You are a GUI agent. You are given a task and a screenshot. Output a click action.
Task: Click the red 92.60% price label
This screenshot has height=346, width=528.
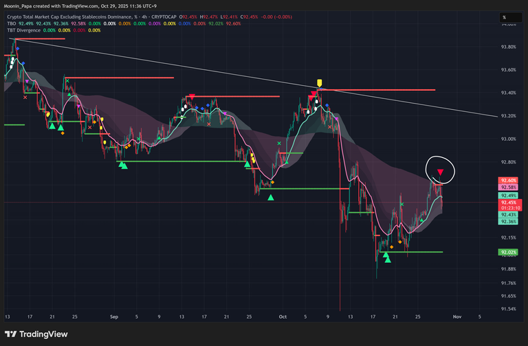coord(509,180)
